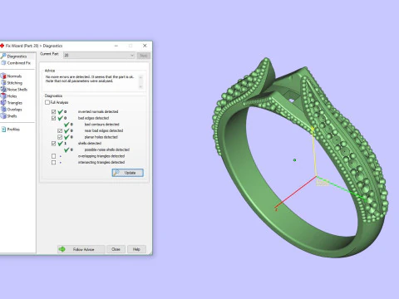Image resolution: width=399 pixels, height=299 pixels.
Task: Select the Combined Fix sidebar icon
Action: (3, 63)
